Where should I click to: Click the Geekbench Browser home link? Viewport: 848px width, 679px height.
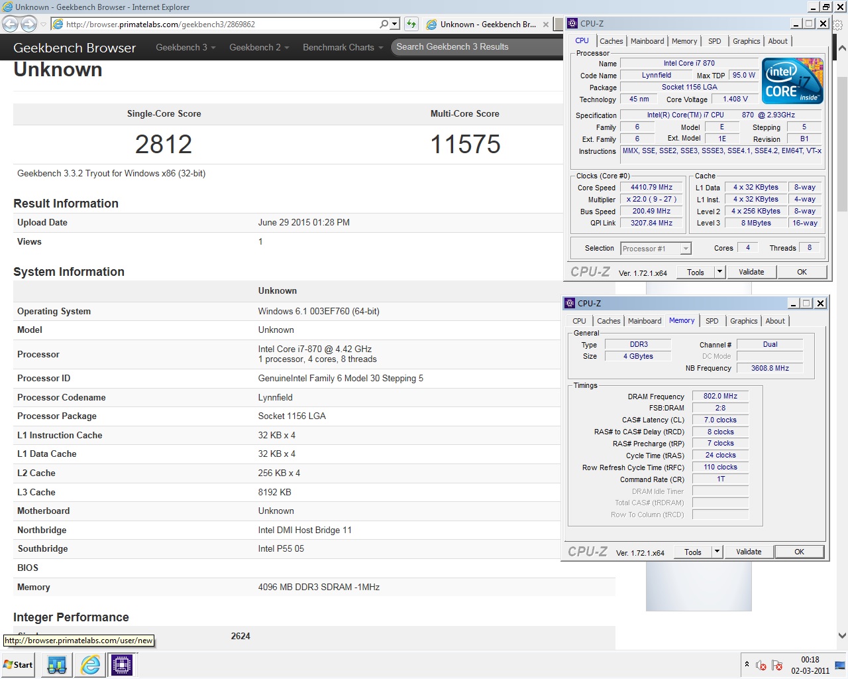(74, 48)
